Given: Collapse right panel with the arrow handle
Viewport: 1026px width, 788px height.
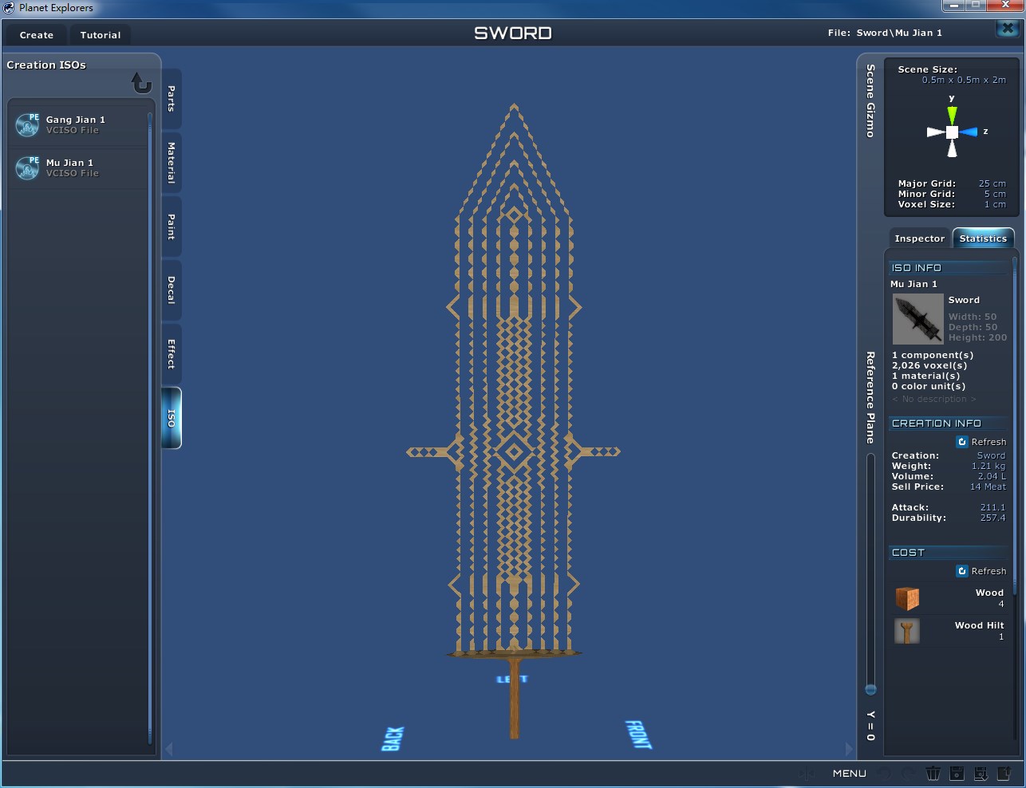Looking at the screenshot, I should 848,749.
